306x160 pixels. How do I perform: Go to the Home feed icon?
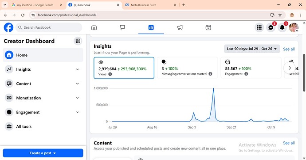click(x=94, y=27)
